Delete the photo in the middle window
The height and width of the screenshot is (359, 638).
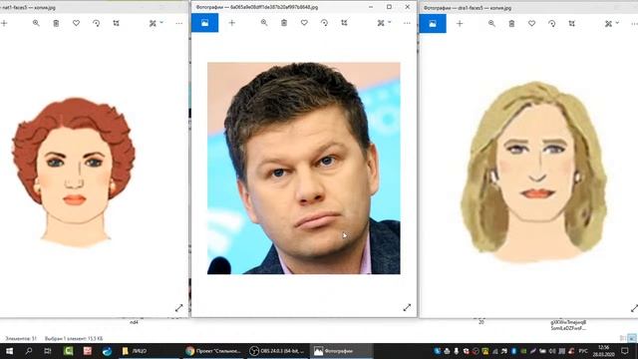(284, 23)
